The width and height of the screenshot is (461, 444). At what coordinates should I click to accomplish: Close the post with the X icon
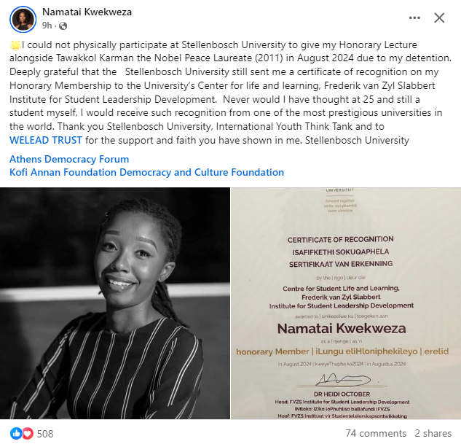439,18
